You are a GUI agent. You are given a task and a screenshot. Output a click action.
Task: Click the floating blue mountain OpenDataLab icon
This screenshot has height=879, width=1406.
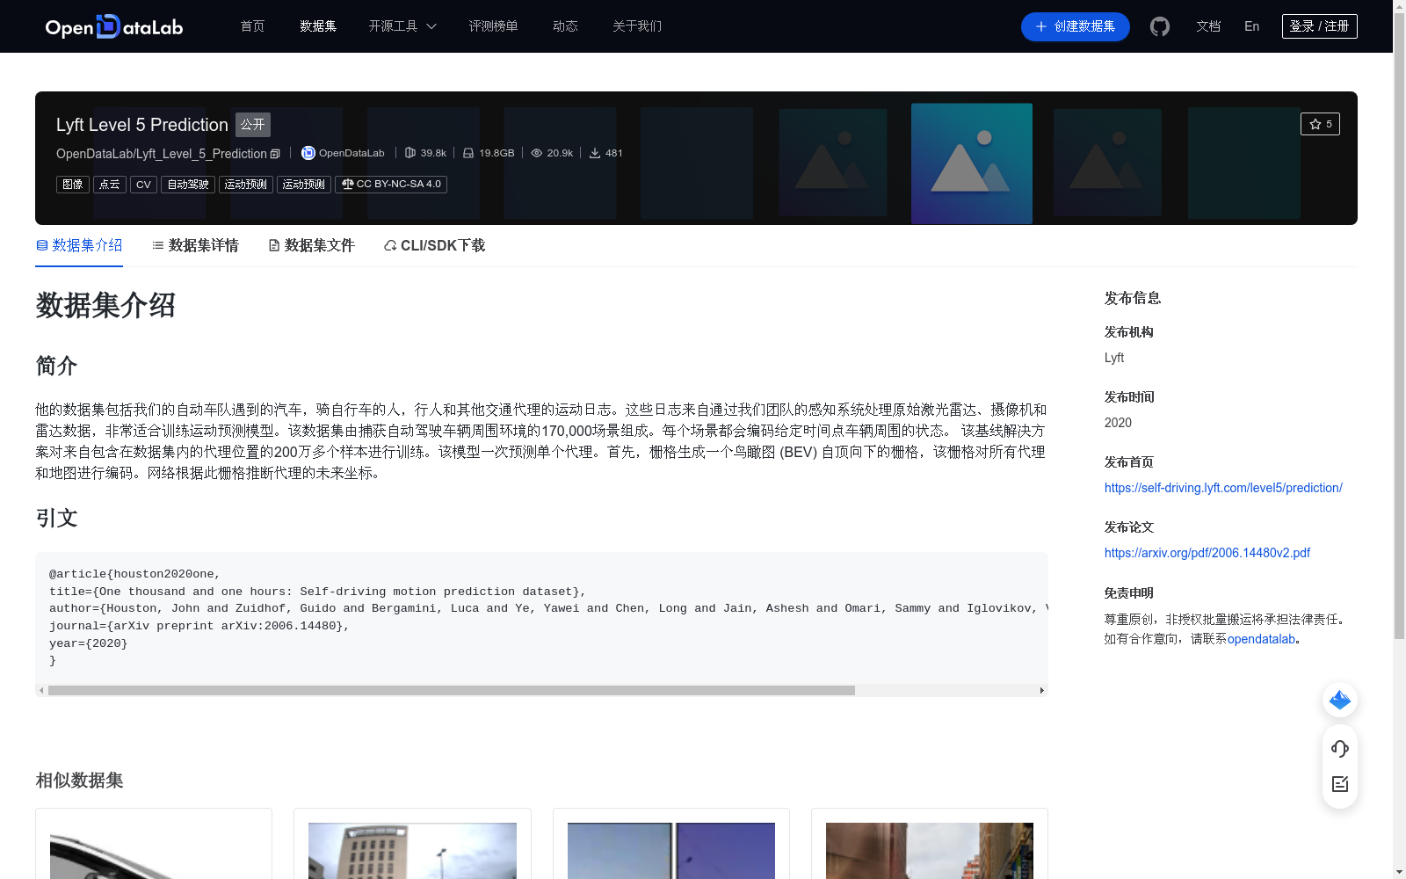tap(1339, 700)
